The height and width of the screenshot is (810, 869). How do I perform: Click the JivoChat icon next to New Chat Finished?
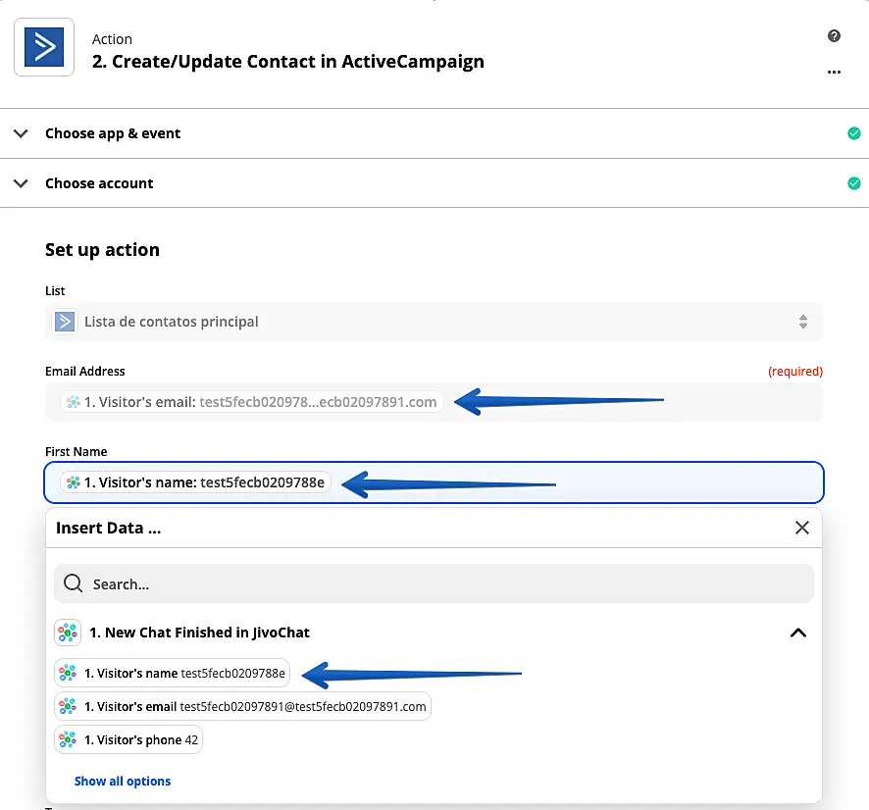[x=68, y=633]
